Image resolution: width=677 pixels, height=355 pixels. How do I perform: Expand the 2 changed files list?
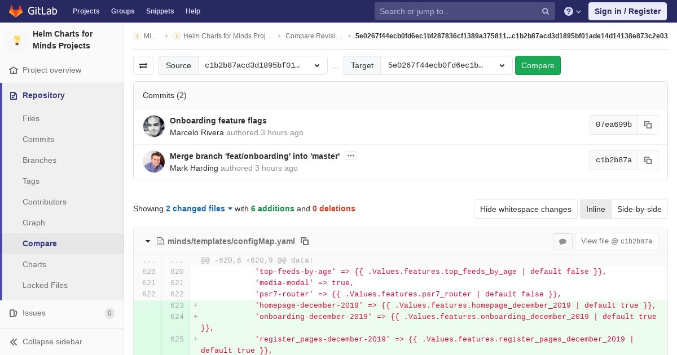tap(199, 208)
